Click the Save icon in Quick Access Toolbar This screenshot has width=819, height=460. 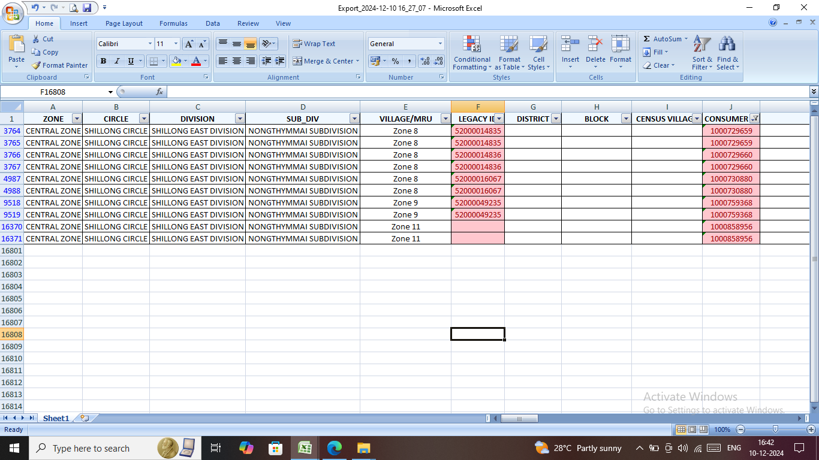tap(88, 8)
